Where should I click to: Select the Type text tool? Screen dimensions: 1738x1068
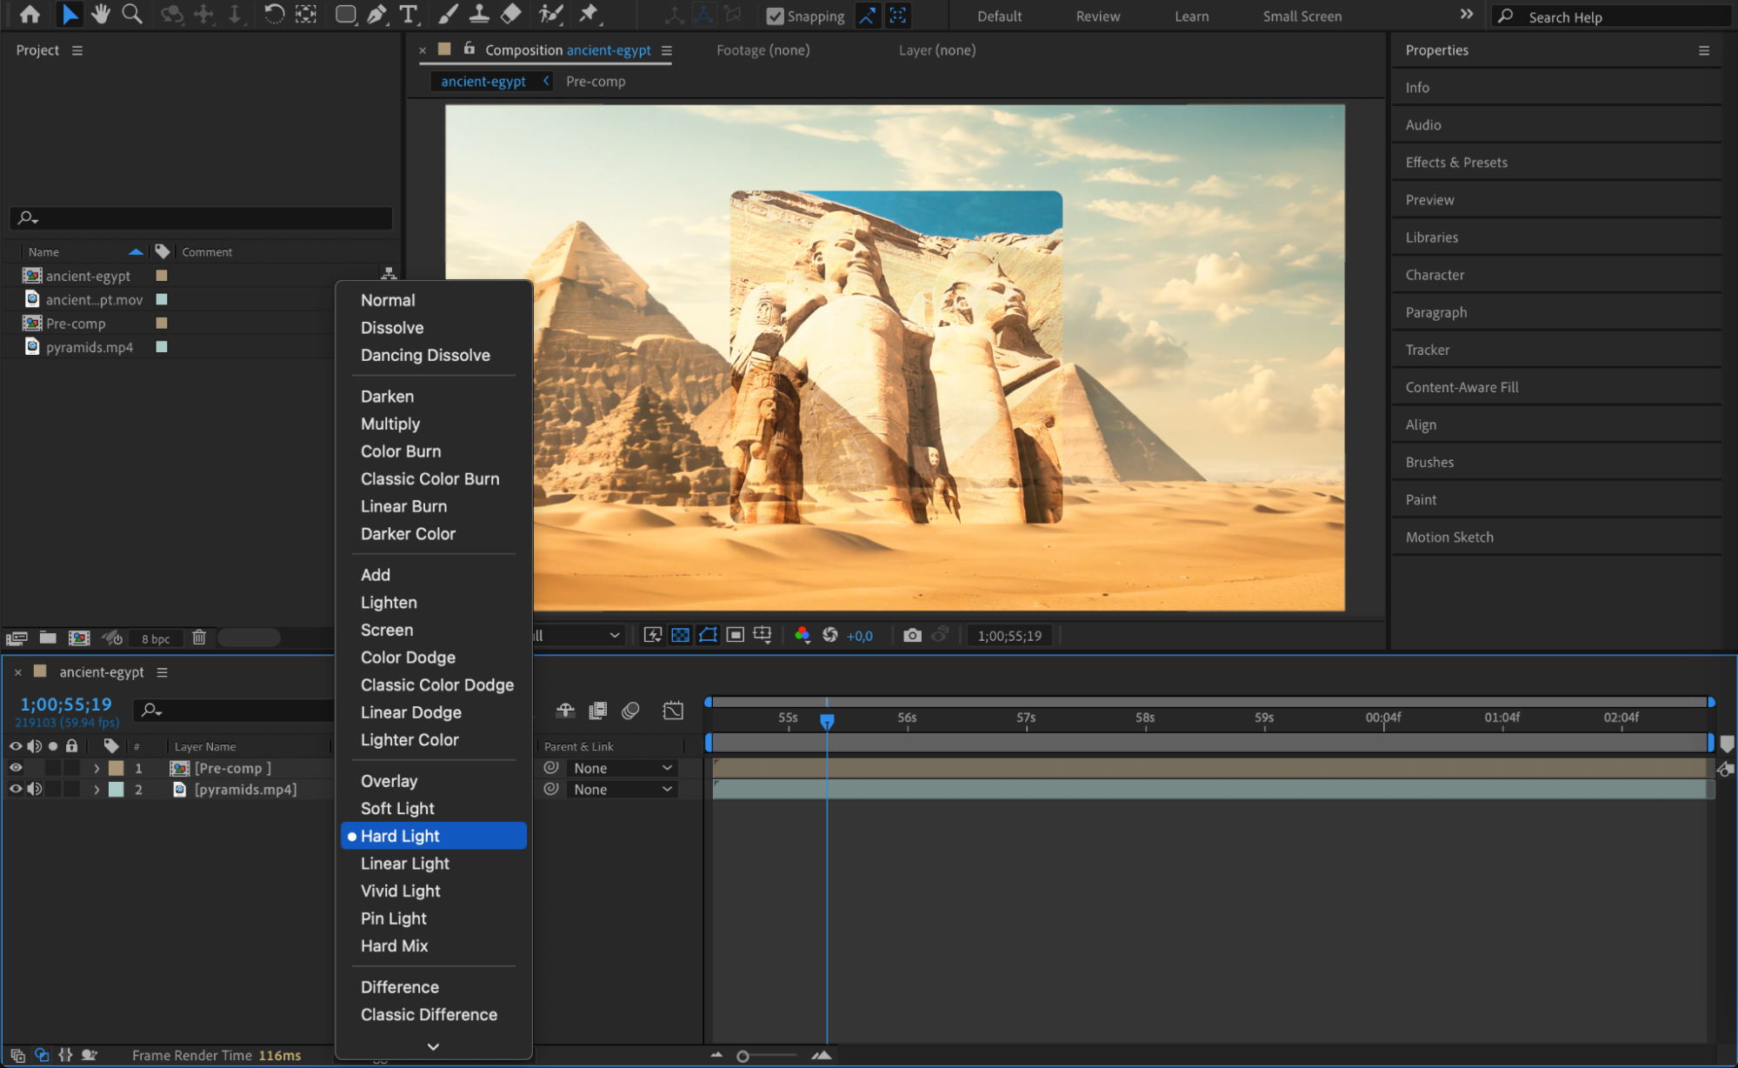(x=408, y=14)
